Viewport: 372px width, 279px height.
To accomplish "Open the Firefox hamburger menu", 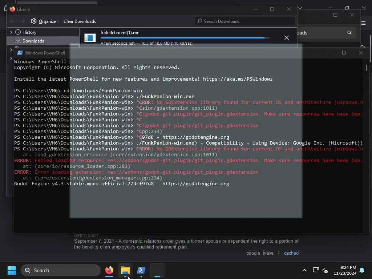I will (x=363, y=23).
